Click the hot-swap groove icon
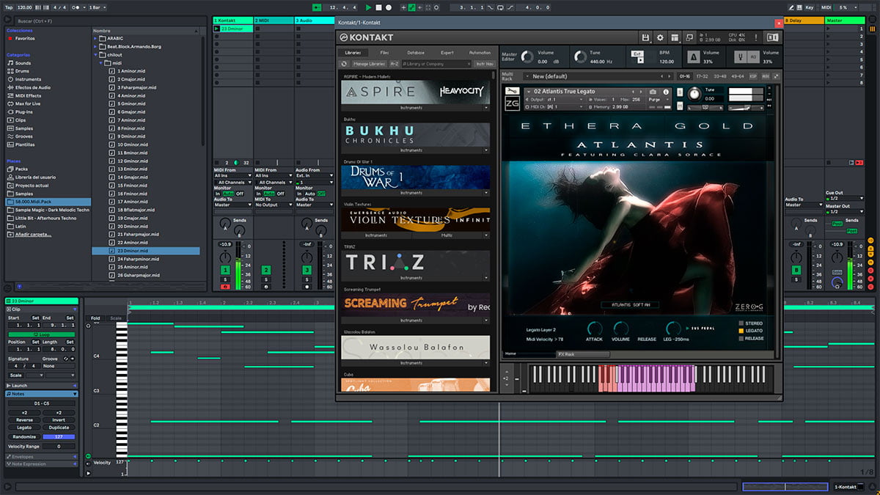 tap(67, 359)
